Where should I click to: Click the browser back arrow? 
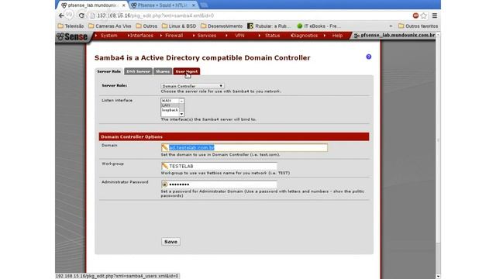[x=61, y=15]
